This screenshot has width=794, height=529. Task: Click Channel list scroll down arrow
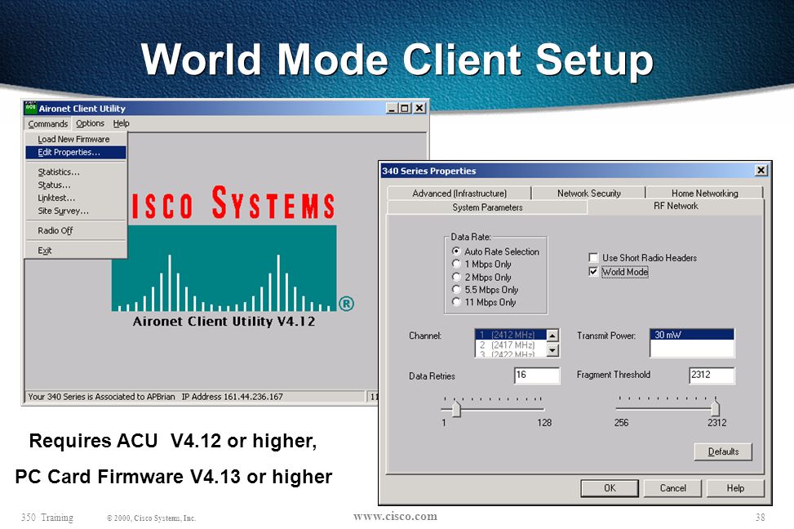tap(552, 350)
